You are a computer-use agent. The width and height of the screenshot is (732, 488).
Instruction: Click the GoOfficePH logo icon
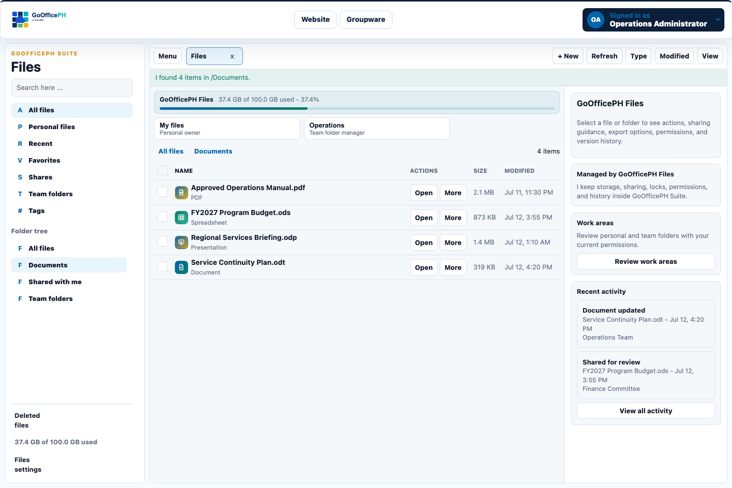coord(20,19)
